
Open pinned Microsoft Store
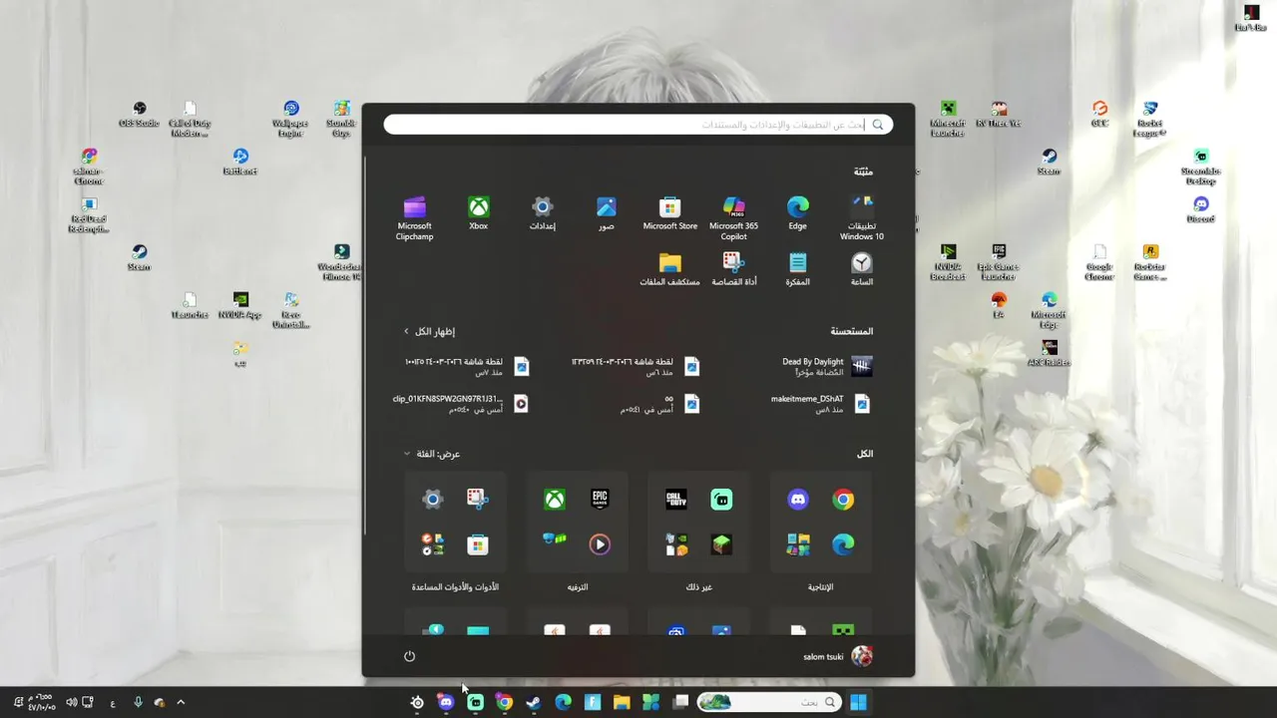pyautogui.click(x=669, y=212)
